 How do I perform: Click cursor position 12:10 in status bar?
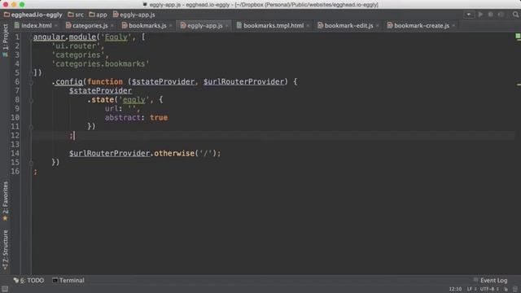pyautogui.click(x=455, y=289)
